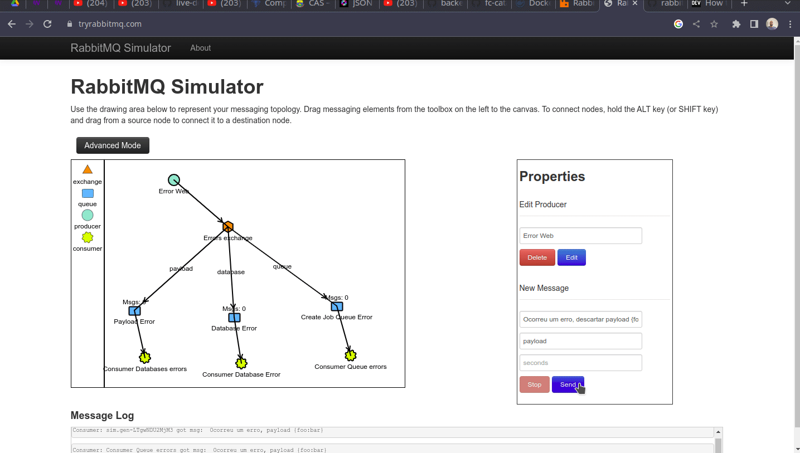This screenshot has height=453, width=800.
Task: Click the Message Log heading
Action: [x=102, y=416]
